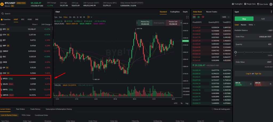Click the search magnifier icon

point(2,14)
